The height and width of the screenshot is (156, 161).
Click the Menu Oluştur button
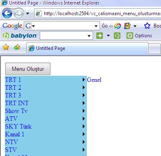point(28,69)
